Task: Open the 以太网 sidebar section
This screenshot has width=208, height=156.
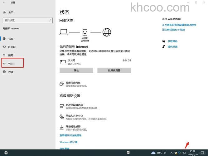Action: click(12, 47)
